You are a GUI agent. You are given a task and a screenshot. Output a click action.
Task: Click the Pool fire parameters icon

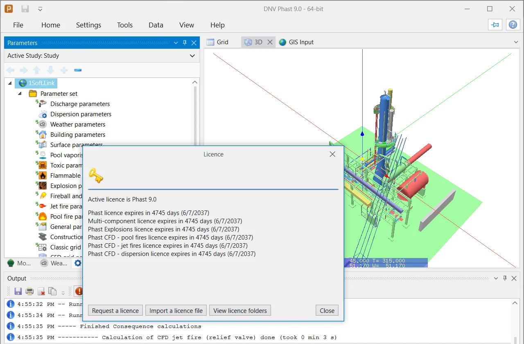(43, 216)
